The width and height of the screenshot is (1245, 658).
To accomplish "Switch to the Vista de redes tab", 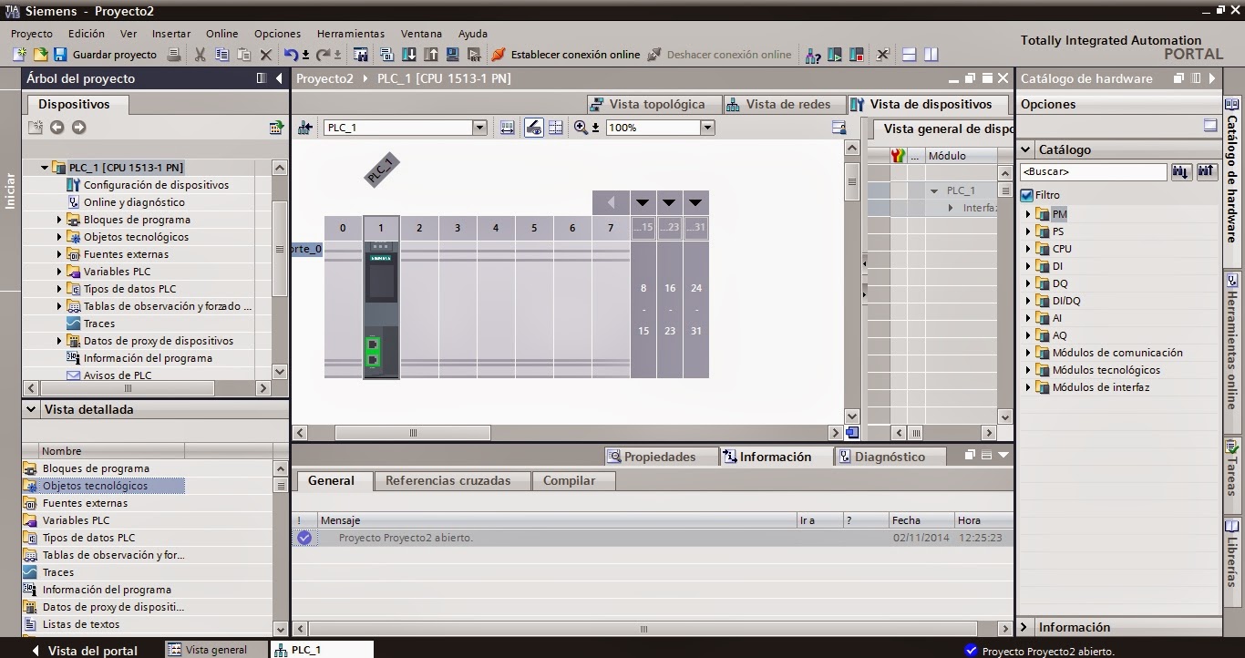I will tap(784, 103).
